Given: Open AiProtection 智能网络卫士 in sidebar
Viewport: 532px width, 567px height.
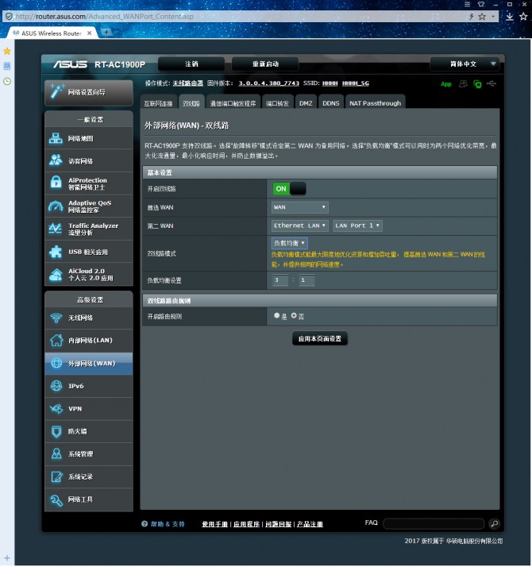Looking at the screenshot, I should click(88, 183).
